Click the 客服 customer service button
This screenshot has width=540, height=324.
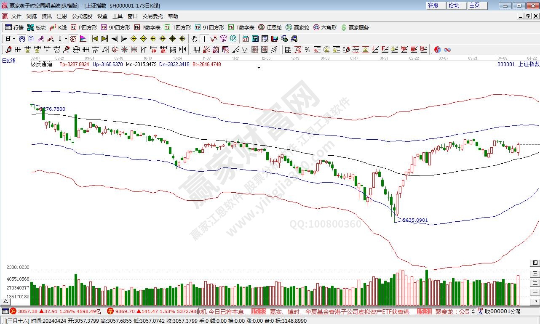[433, 5]
